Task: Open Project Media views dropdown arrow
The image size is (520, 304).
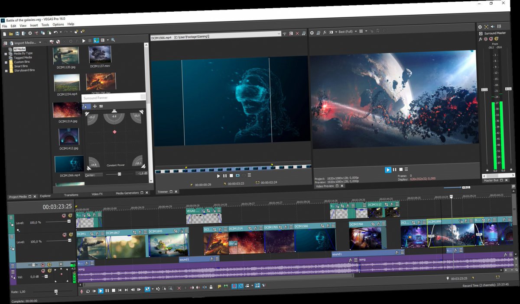Action: click(107, 40)
